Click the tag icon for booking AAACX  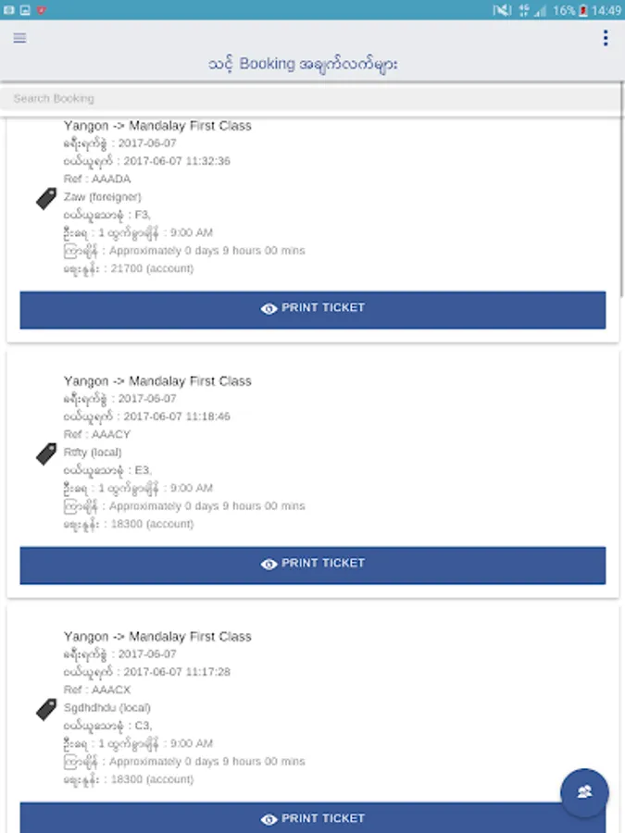(x=46, y=709)
